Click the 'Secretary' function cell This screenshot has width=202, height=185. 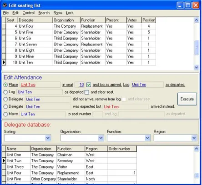pyautogui.click(x=71, y=161)
